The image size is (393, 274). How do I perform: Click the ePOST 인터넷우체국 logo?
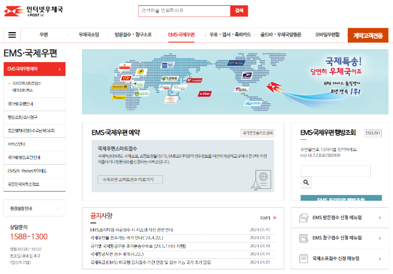pyautogui.click(x=33, y=11)
